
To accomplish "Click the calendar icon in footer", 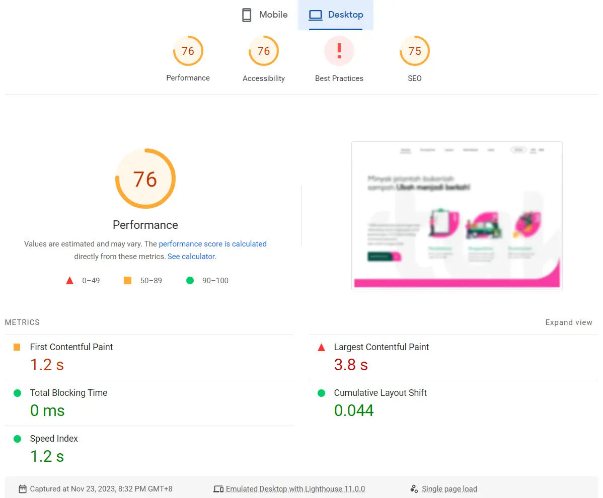I will [x=23, y=489].
